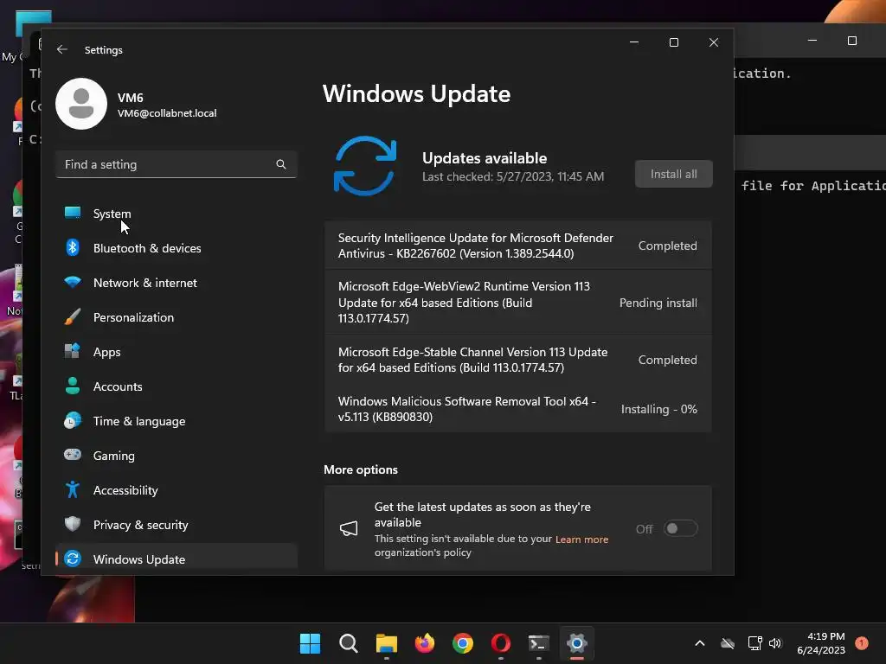Click the Last checked date text

coord(513,176)
